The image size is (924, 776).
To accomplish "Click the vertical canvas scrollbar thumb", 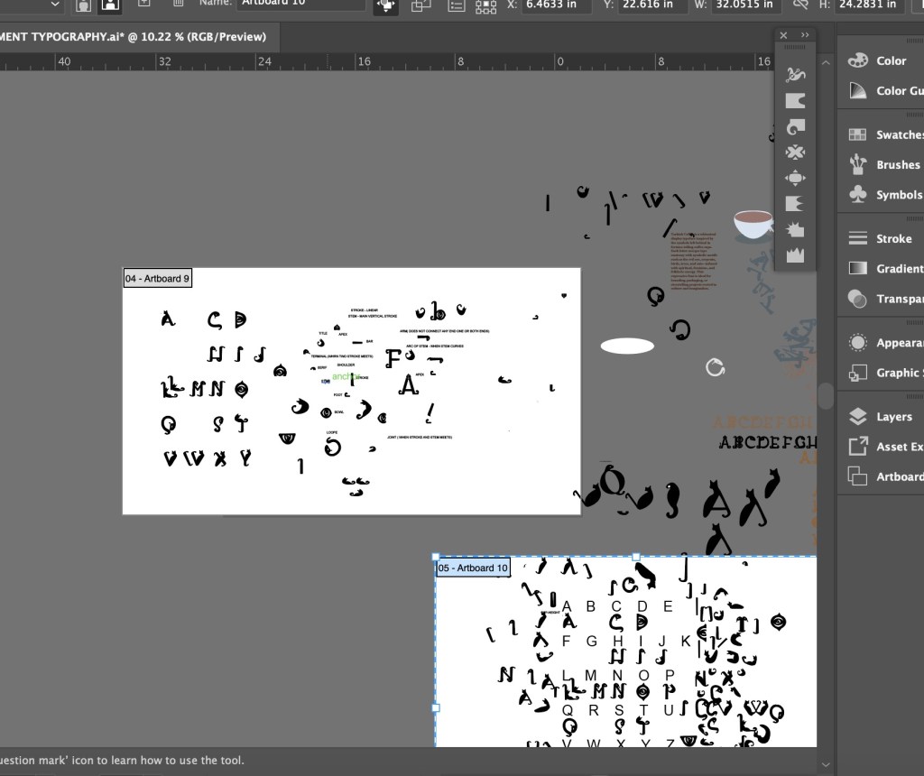I will click(826, 396).
